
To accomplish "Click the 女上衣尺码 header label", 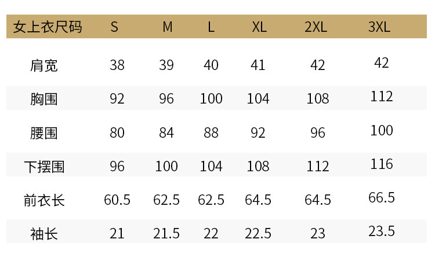I will [x=48, y=27].
